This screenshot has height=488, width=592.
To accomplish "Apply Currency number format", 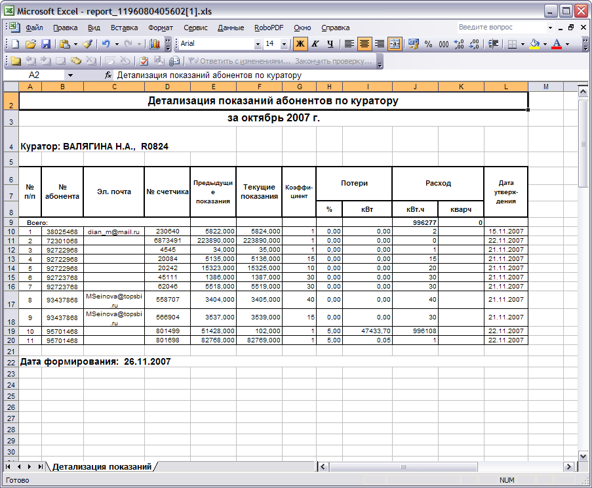I will click(x=414, y=44).
